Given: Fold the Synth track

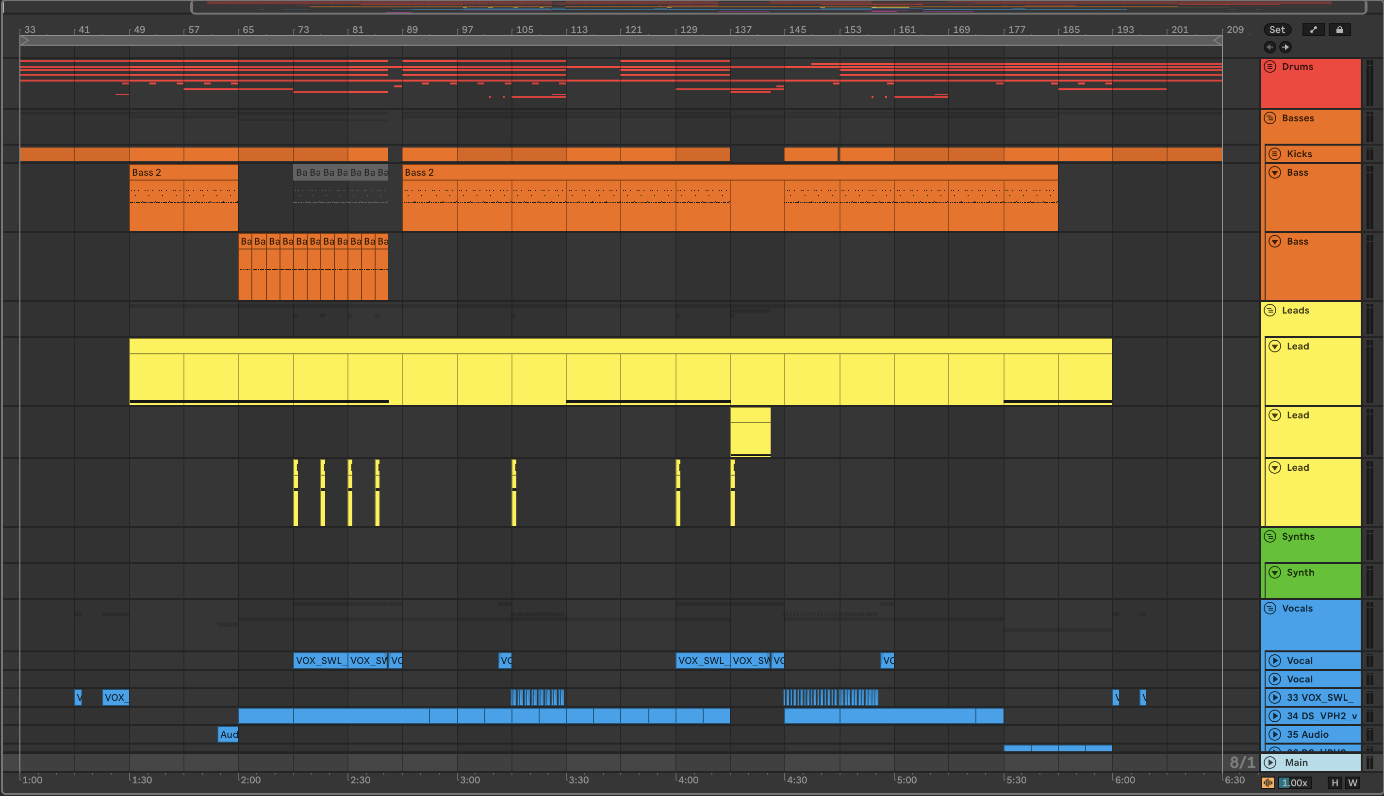Looking at the screenshot, I should tap(1275, 572).
